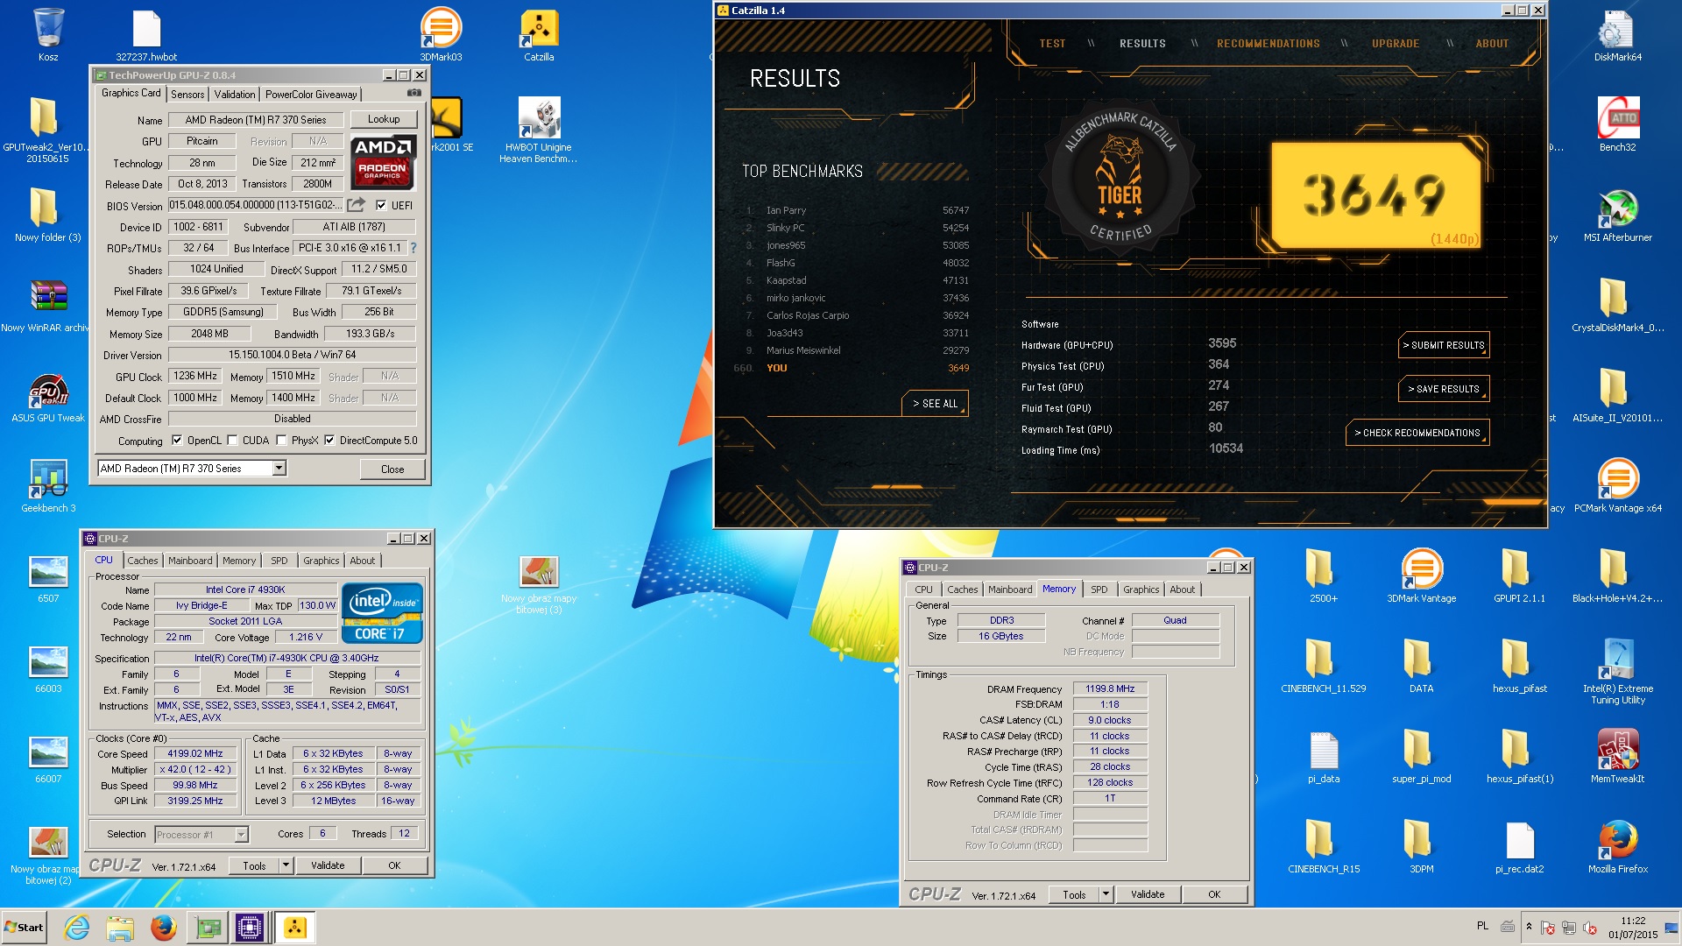Expand the Tools dropdown arrow in right CPU-Z
This screenshot has height=946, width=1682.
(1106, 894)
